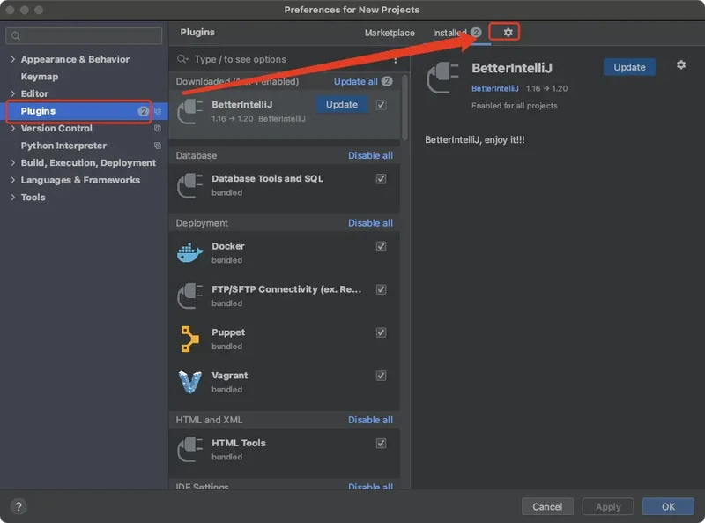Select the Docker plugin row name

tap(228, 246)
